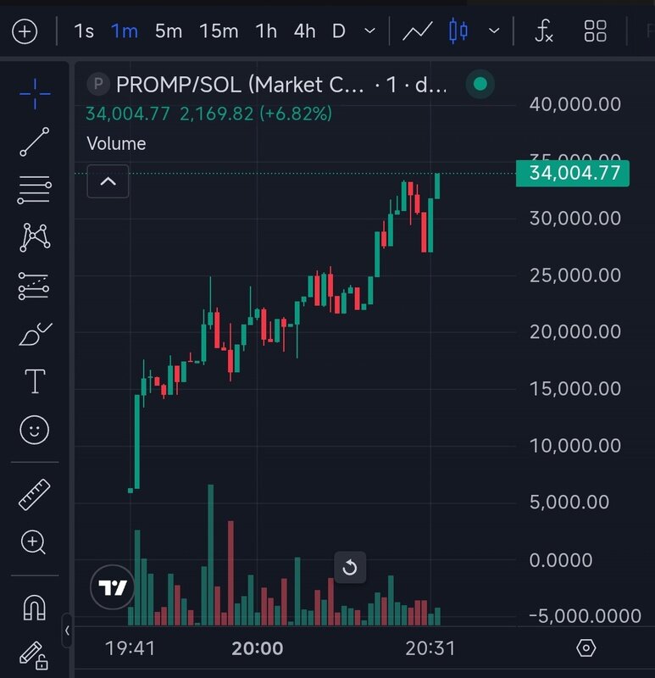Open the emoji icons tool
Screen dimensions: 655x678
click(x=34, y=431)
